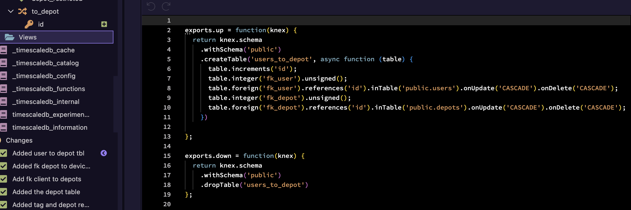Select the to_depot tree item
Image resolution: width=631 pixels, height=210 pixels.
tap(45, 12)
